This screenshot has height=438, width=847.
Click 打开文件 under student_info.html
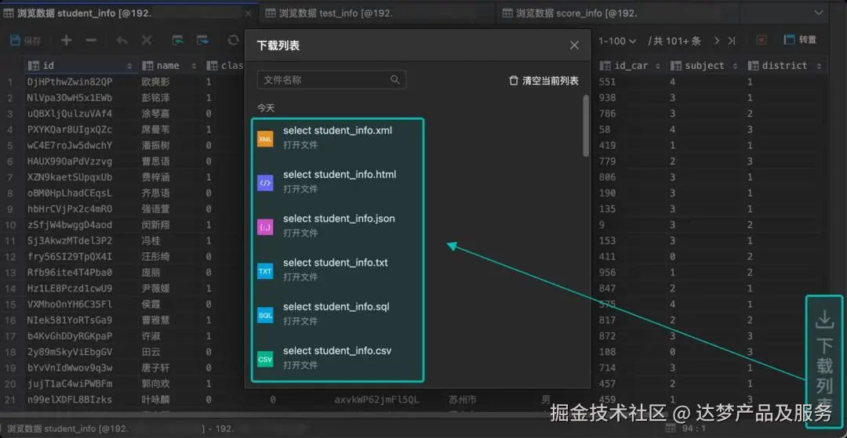pos(300,189)
